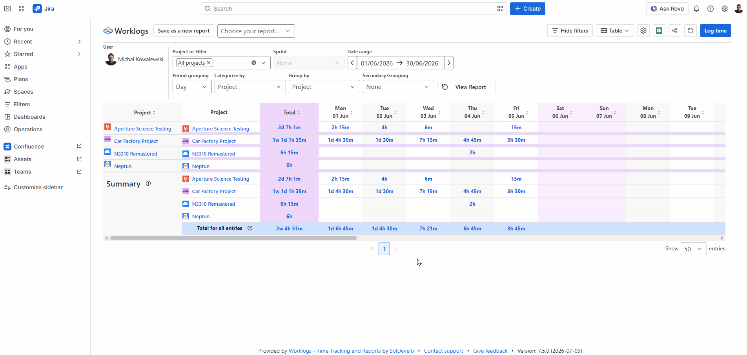Open the Table view dropdown
This screenshot has height=355, width=747.
(615, 31)
